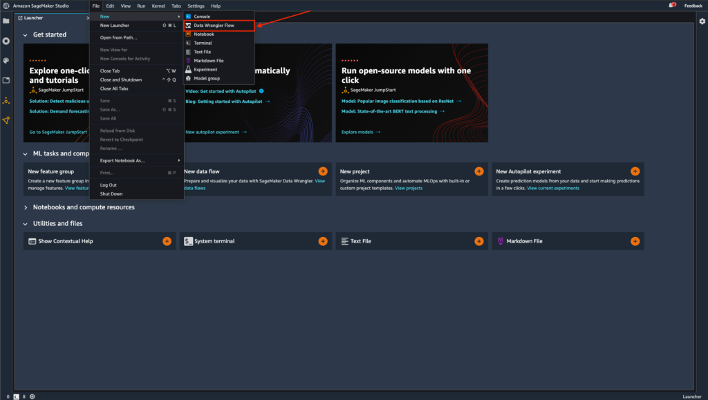Select Text File from the New submenu

(219, 52)
